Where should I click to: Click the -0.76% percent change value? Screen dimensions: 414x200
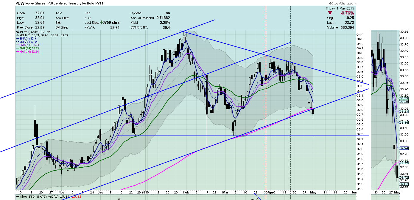pos(347,13)
